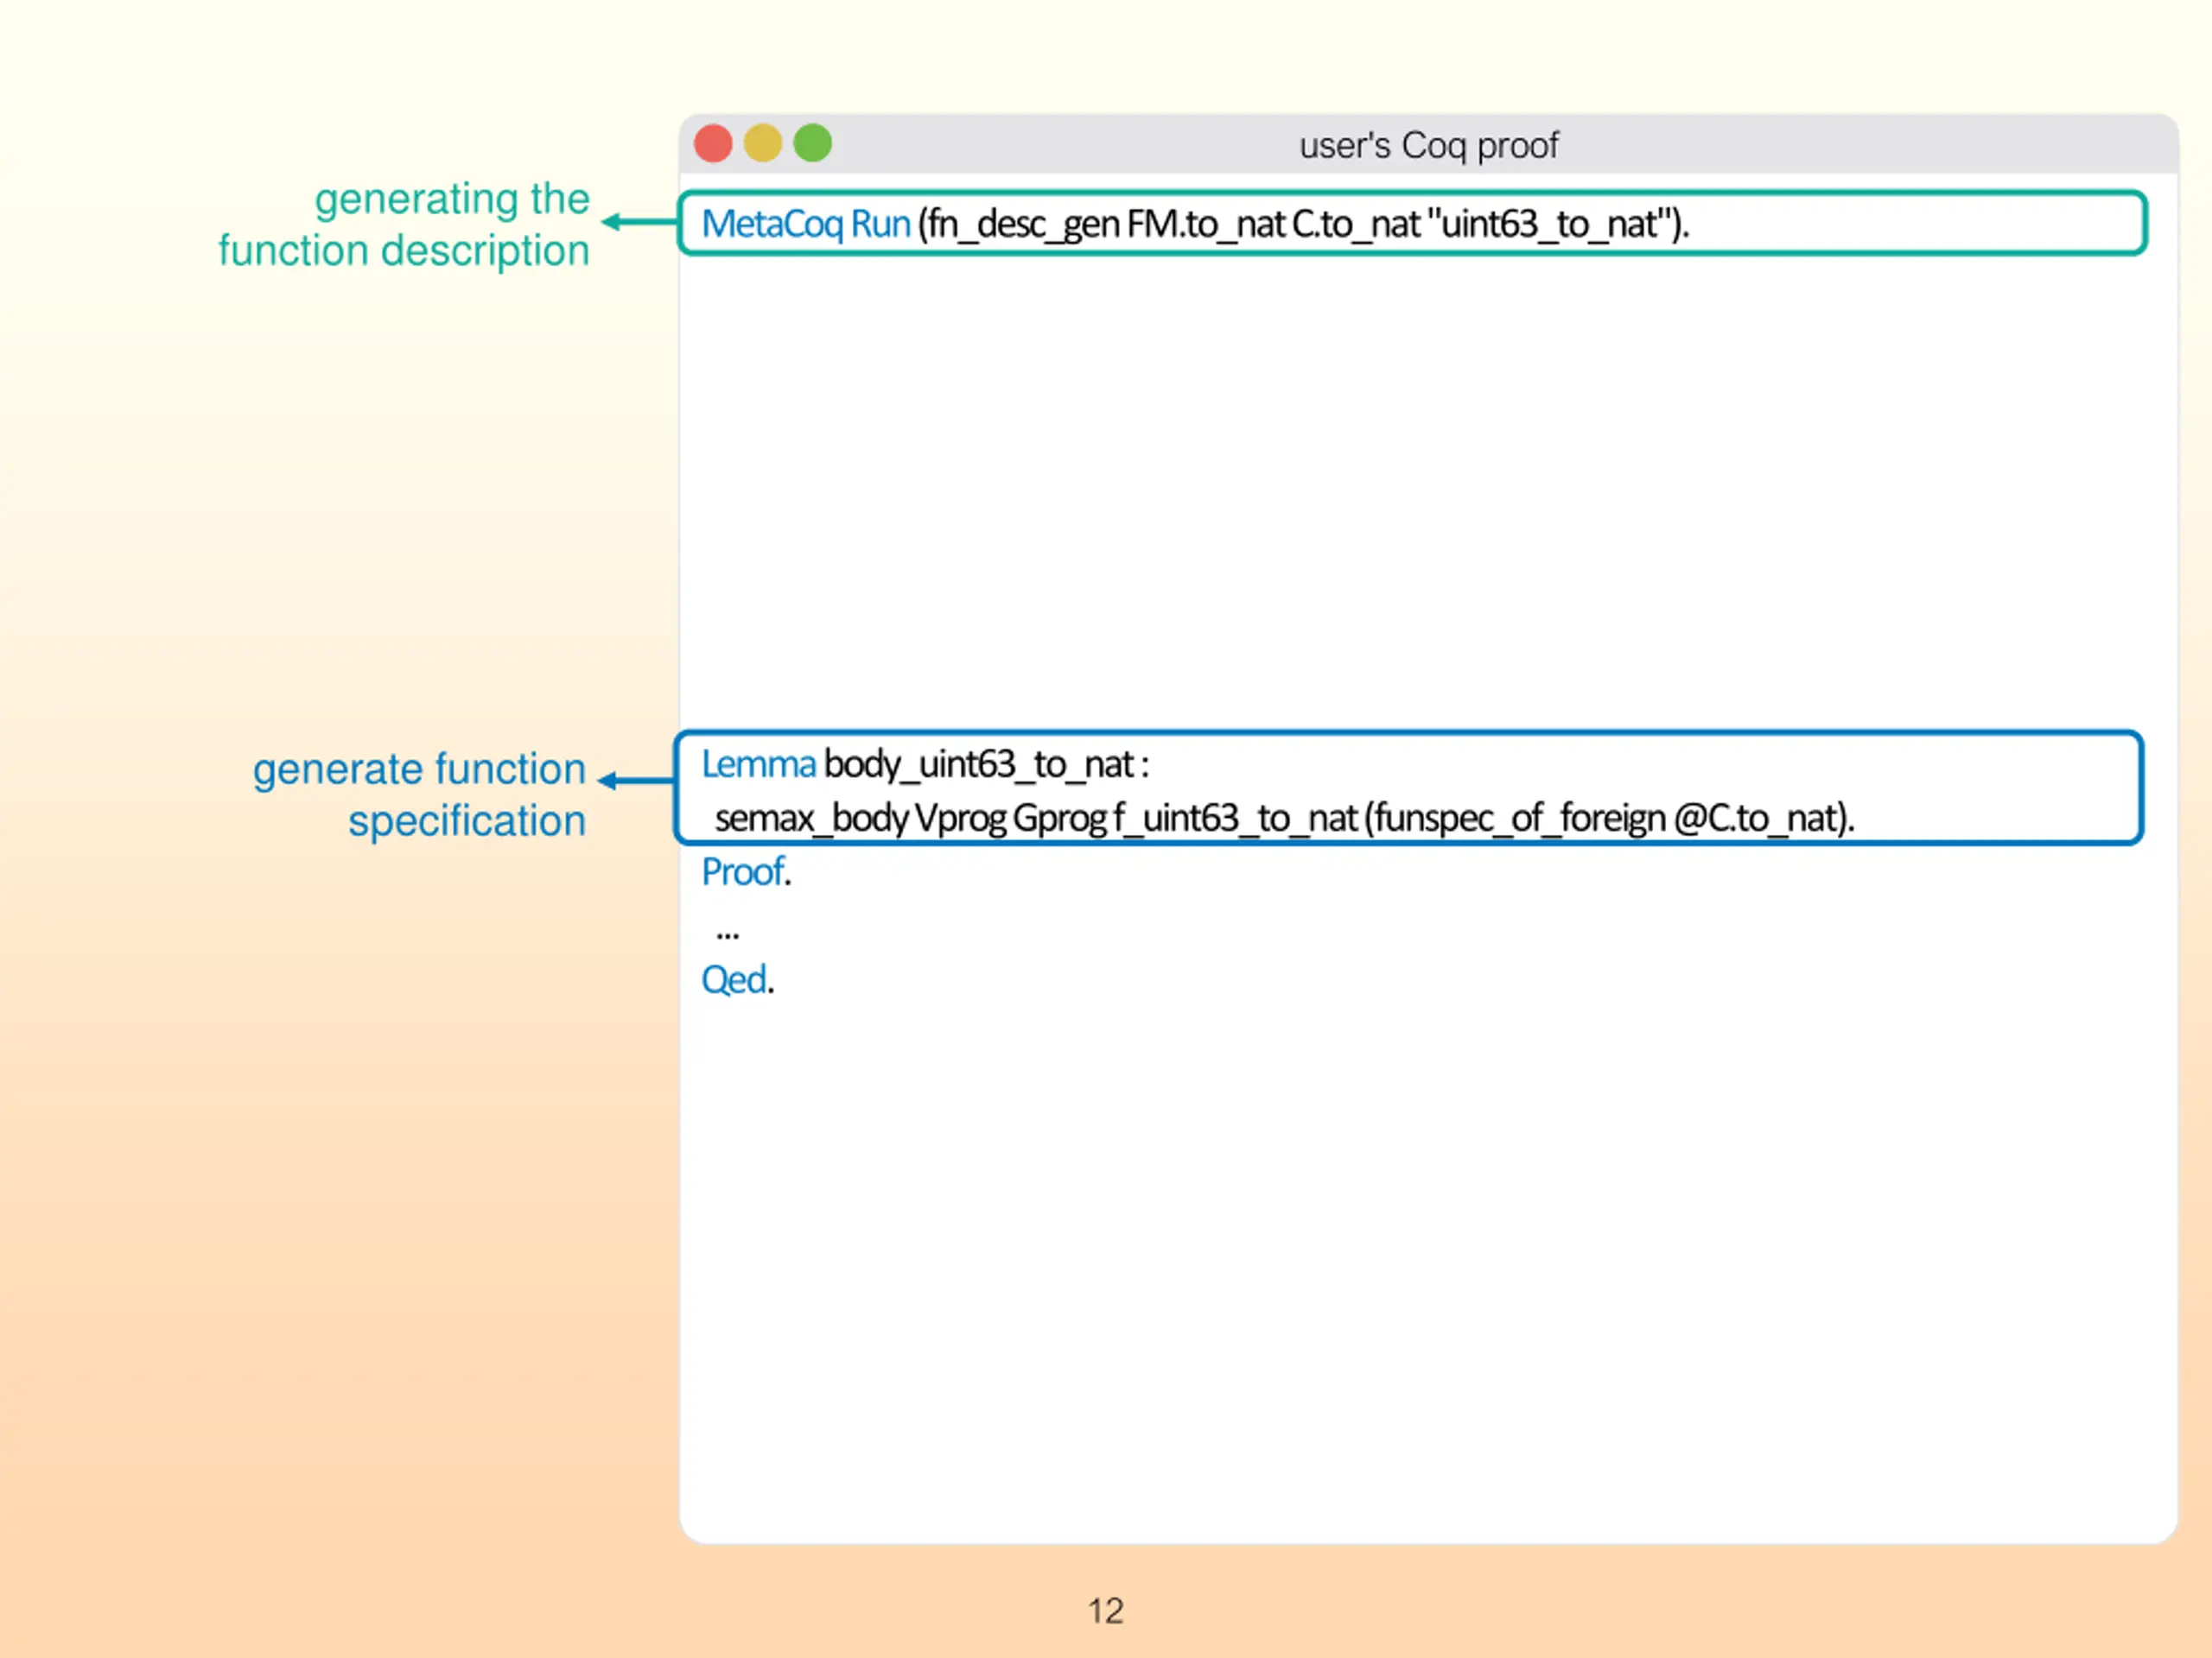Click the "MetaCoq Run" command keyword
Image resolution: width=2212 pixels, height=1658 pixels.
tap(806, 224)
